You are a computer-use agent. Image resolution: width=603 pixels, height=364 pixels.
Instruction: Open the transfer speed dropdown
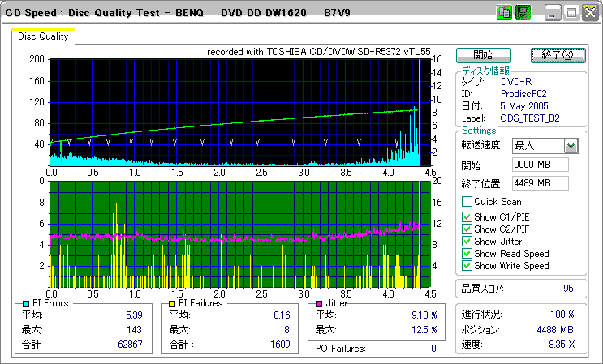click(x=571, y=146)
